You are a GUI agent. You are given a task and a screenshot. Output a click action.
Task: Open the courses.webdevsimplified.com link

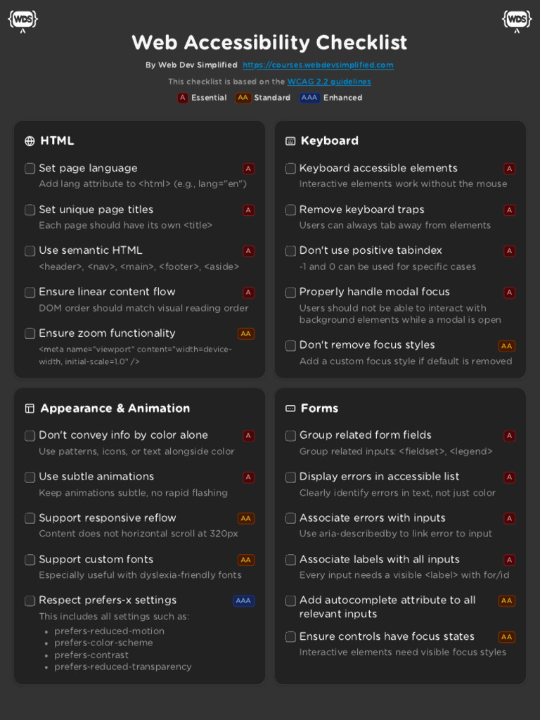click(x=318, y=65)
